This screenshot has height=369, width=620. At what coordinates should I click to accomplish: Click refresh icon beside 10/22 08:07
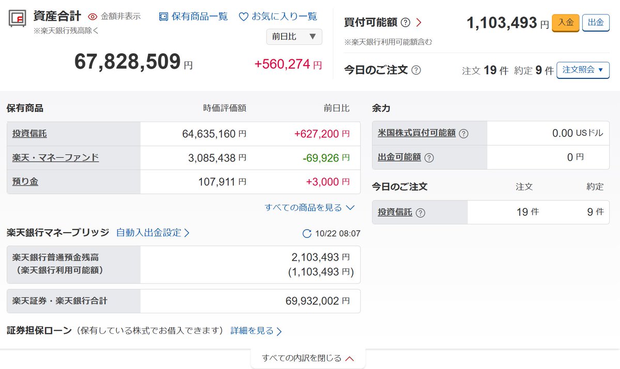coord(307,234)
